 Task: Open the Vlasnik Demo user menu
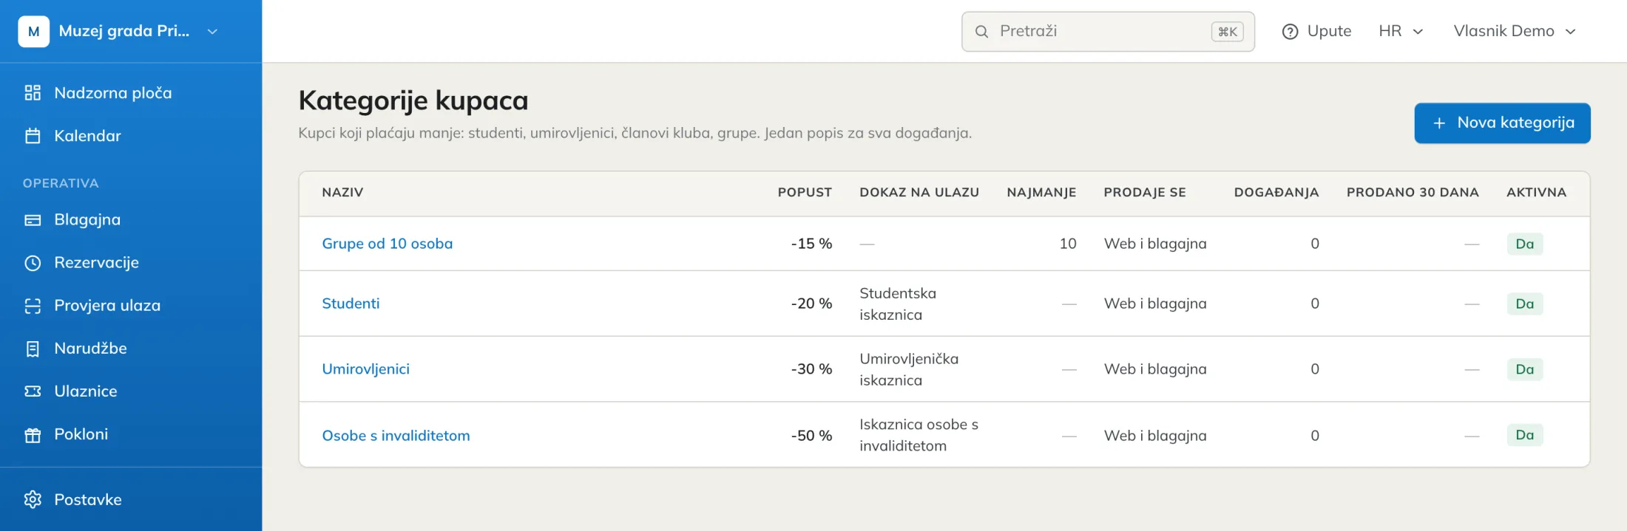pyautogui.click(x=1515, y=31)
